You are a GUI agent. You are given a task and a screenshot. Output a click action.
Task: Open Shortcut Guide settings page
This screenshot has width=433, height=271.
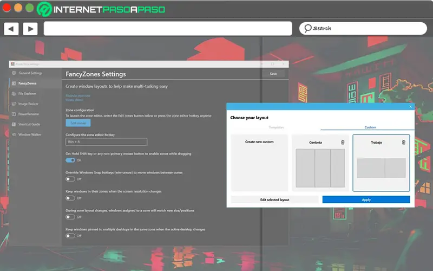coord(29,124)
